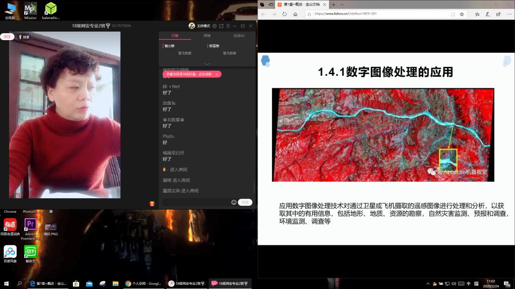Switch to Chrome 个人空间 taskbar window
The height and width of the screenshot is (289, 515).
pos(143,283)
